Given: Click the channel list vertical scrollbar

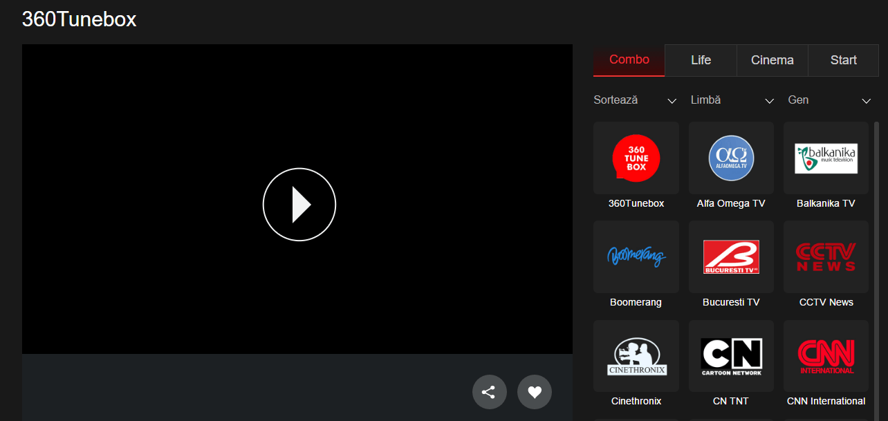Looking at the screenshot, I should [x=877, y=271].
